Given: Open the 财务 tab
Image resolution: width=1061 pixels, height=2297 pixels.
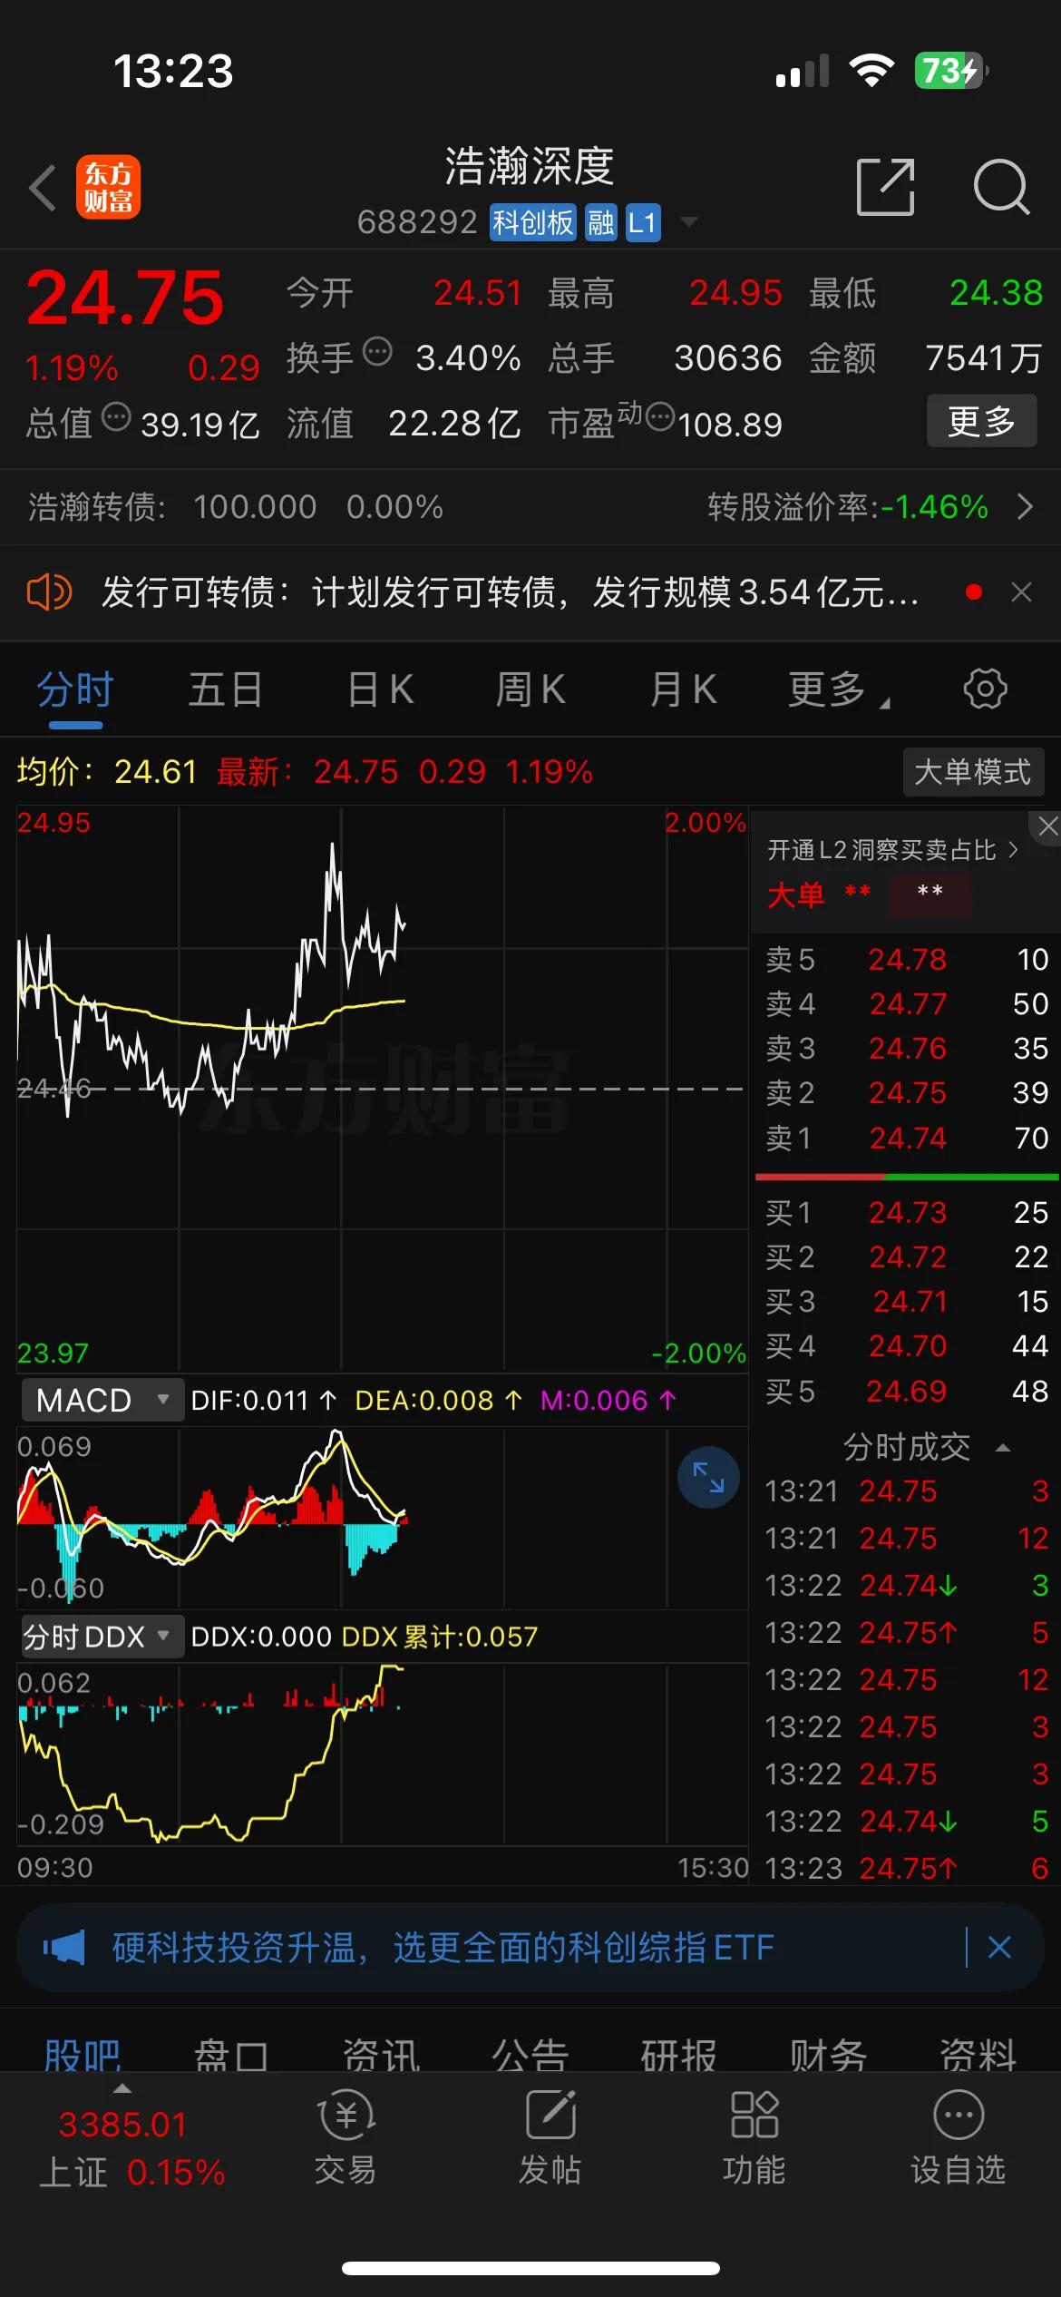Looking at the screenshot, I should tap(828, 2054).
